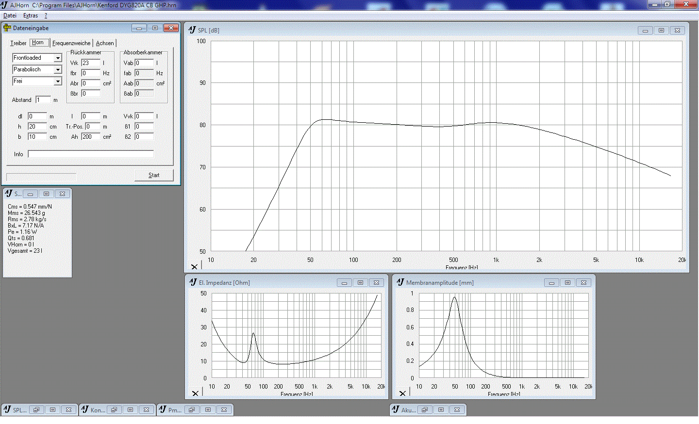Maximize the El. Impedanz graph window

(x=360, y=283)
